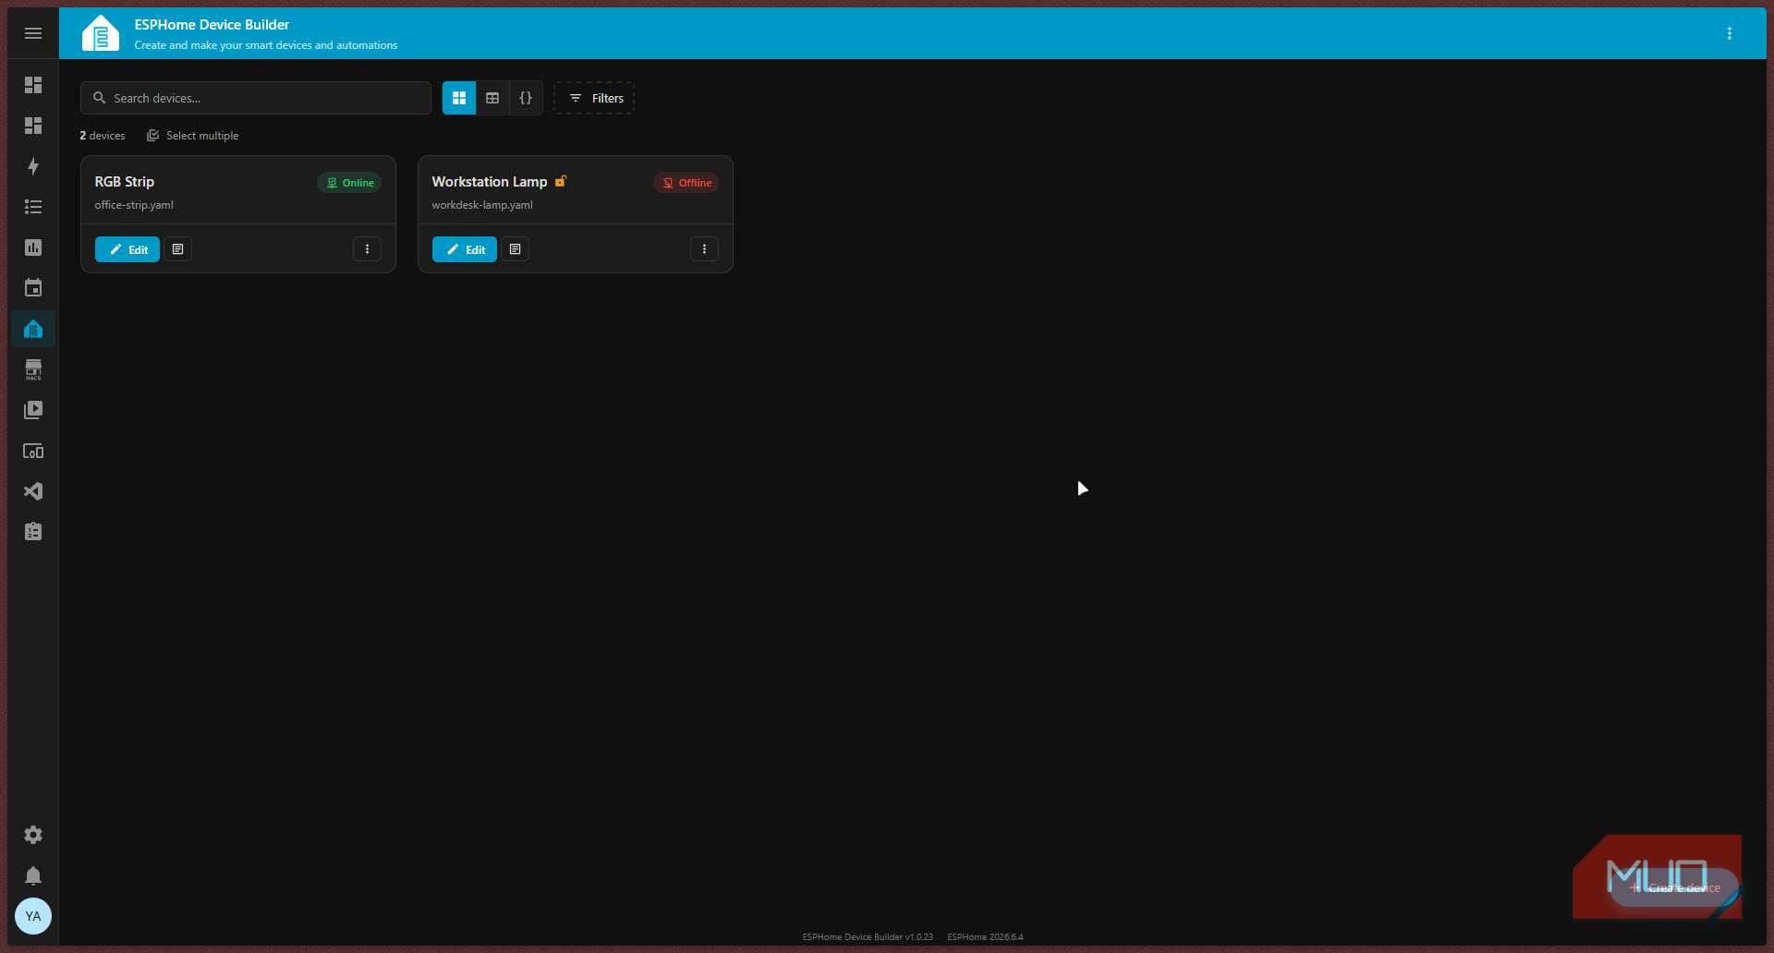Image resolution: width=1774 pixels, height=953 pixels.
Task: Open the media player sidebar icon
Action: tap(33, 410)
